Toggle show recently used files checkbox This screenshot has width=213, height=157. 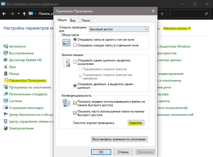[x=75, y=103]
